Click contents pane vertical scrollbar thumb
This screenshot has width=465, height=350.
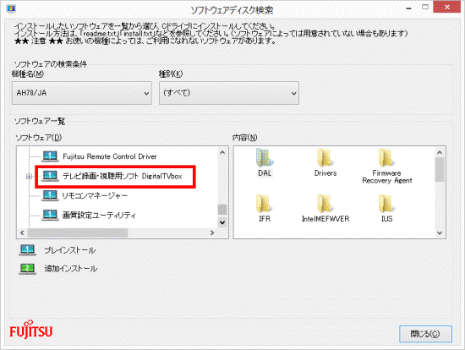440,169
